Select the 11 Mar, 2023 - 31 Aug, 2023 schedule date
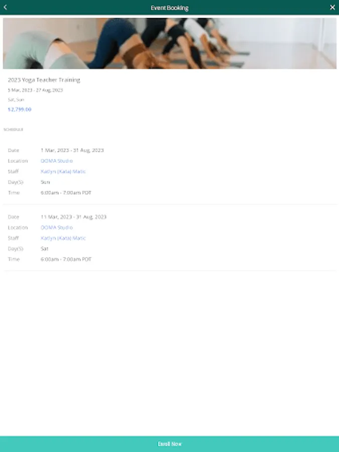Viewport: 339px width, 452px height. [73, 217]
